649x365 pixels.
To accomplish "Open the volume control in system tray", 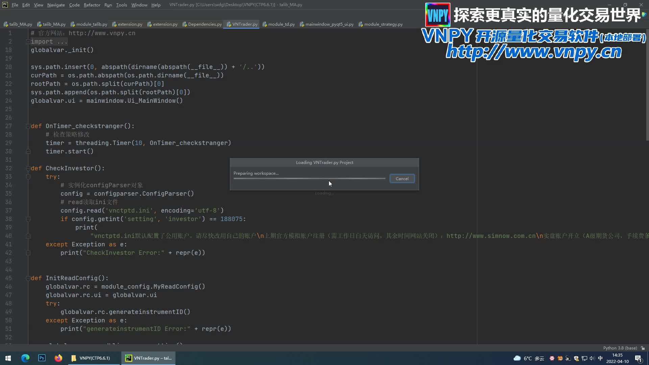I will coord(592,358).
